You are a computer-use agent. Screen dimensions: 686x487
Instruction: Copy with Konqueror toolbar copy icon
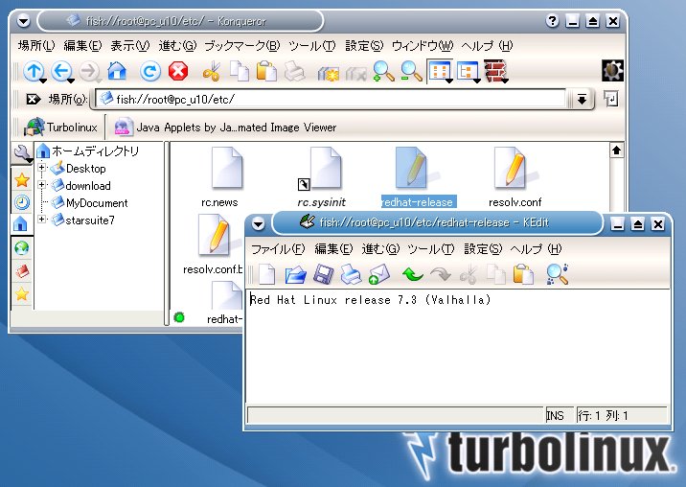(x=240, y=71)
